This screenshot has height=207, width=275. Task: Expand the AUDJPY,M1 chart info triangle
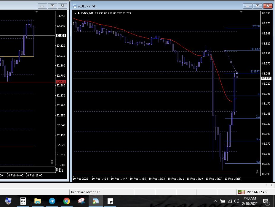(x=75, y=13)
